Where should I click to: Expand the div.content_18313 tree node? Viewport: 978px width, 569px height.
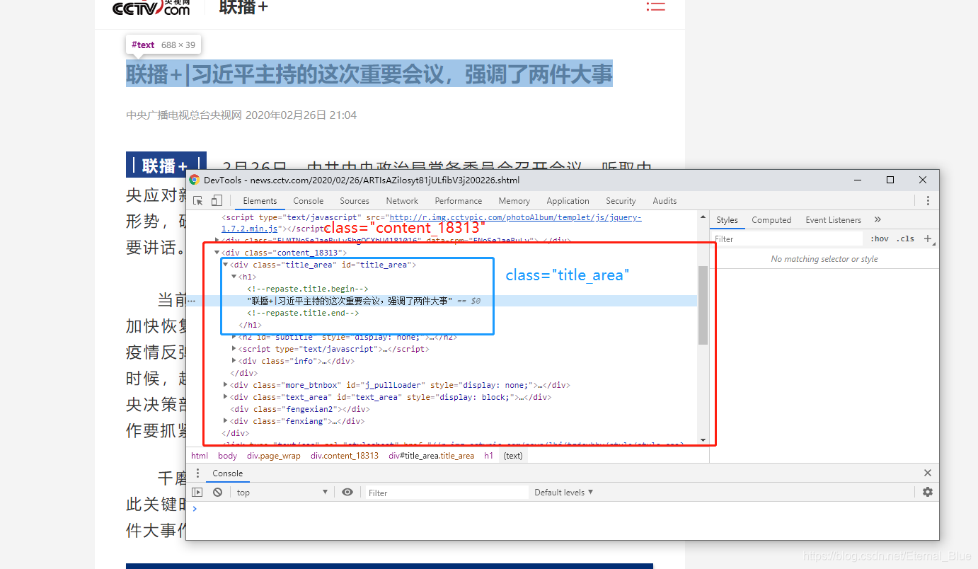coord(217,252)
